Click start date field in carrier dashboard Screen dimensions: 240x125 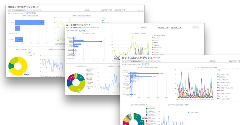(x=107, y=10)
